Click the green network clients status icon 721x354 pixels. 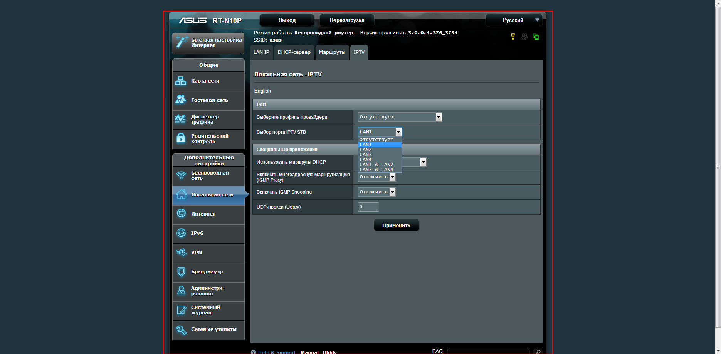coord(536,37)
